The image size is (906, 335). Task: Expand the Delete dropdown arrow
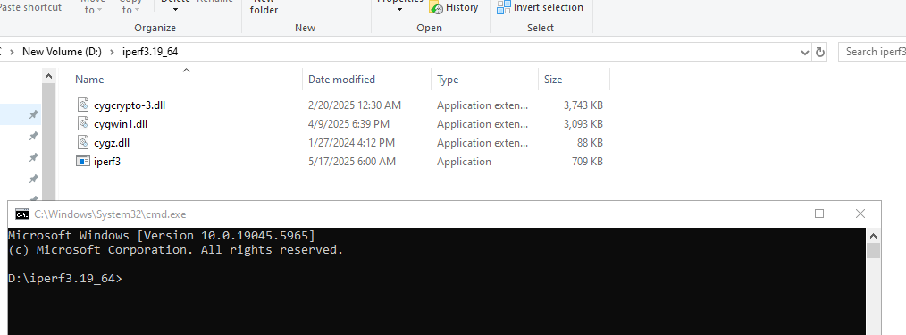point(176,10)
